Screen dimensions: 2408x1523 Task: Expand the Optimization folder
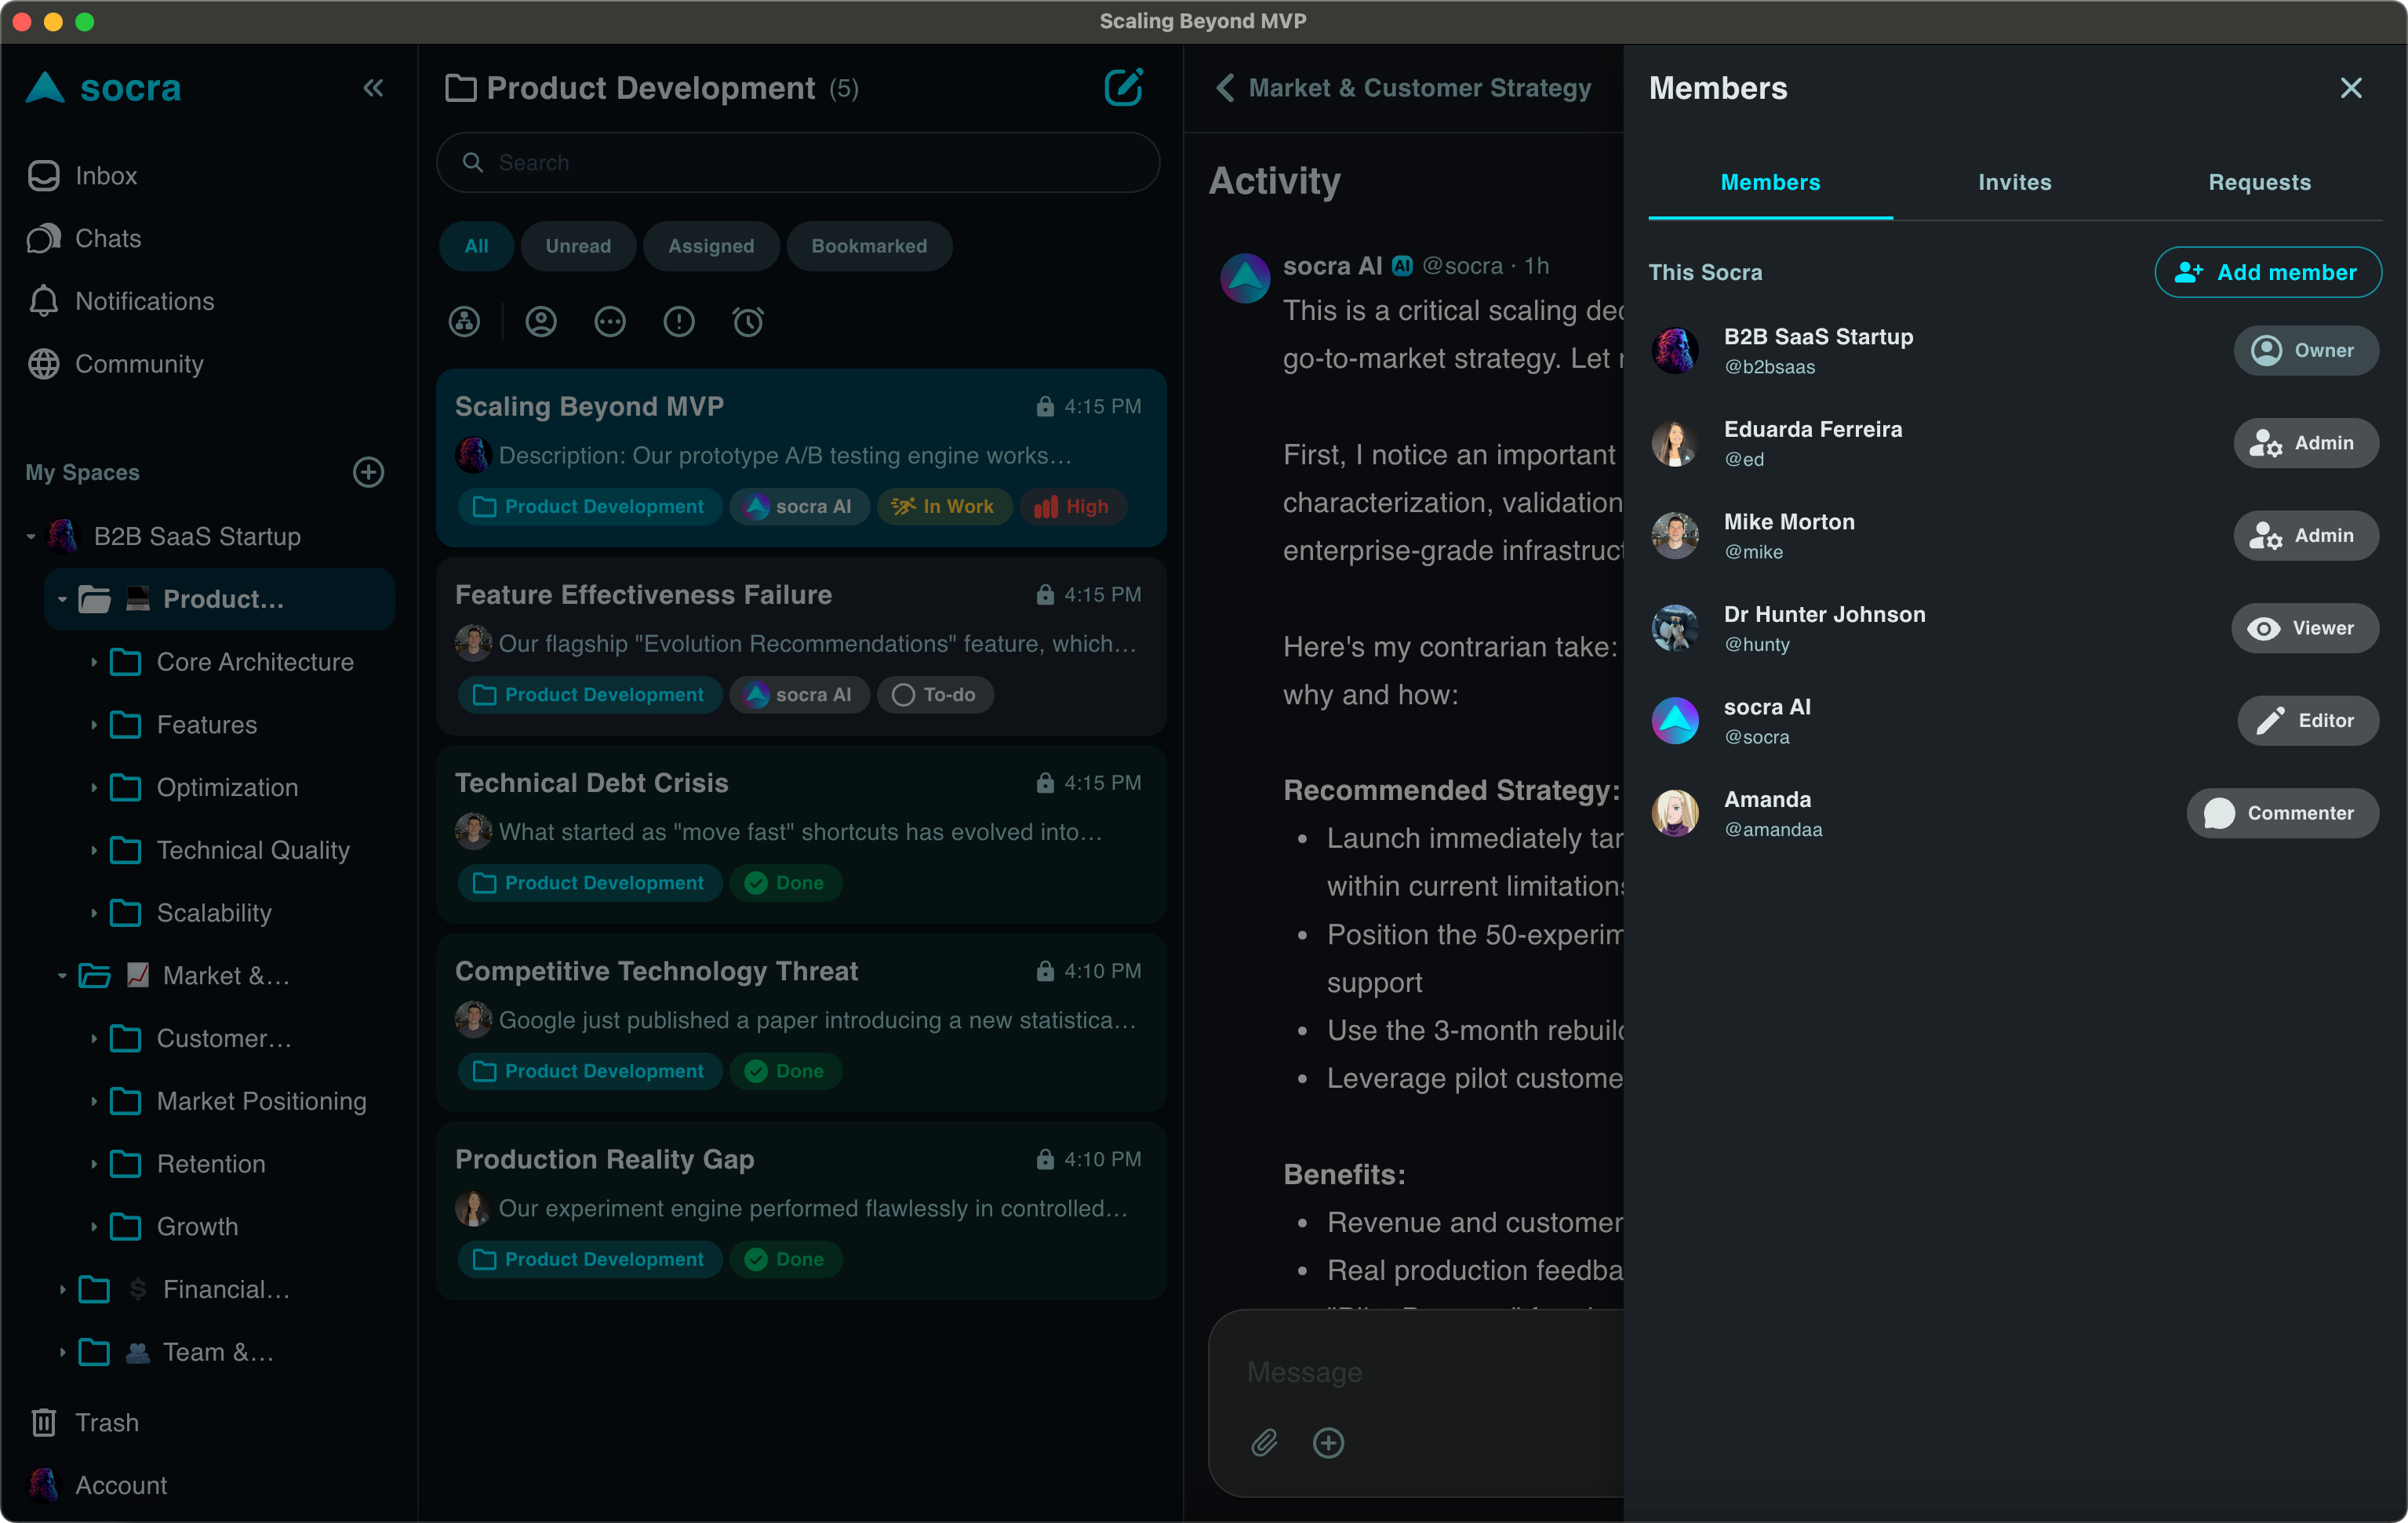click(94, 788)
